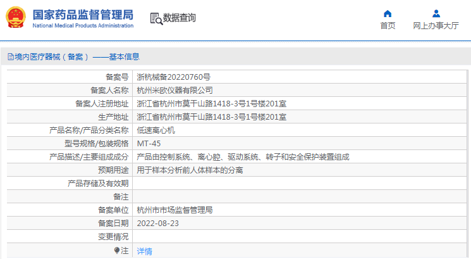The height and width of the screenshot is (259, 471).
Task: Select the 备案号 value 浙杭械备20220760号
Action: point(174,77)
